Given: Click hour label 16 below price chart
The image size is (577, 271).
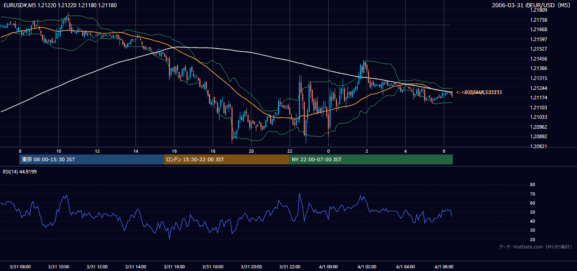Looking at the screenshot, I should (x=174, y=151).
